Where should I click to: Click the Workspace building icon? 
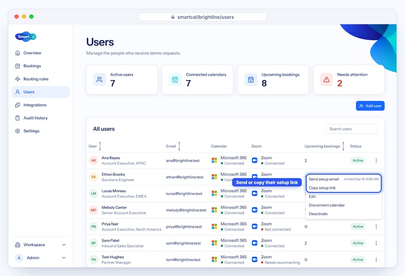tap(18, 245)
